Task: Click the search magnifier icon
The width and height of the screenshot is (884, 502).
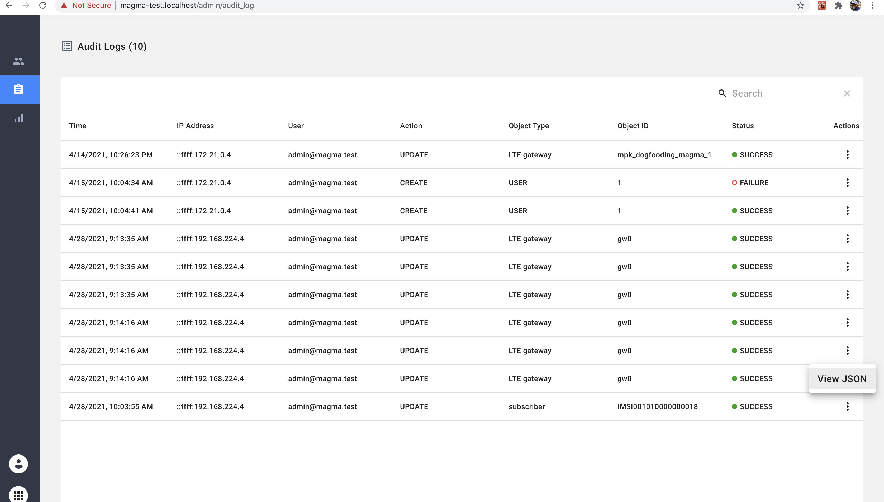Action: [722, 93]
